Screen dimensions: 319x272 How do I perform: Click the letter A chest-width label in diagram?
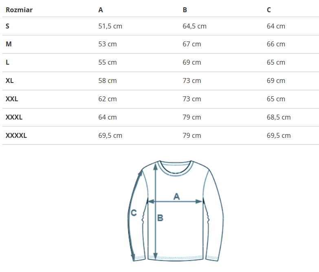(x=176, y=196)
